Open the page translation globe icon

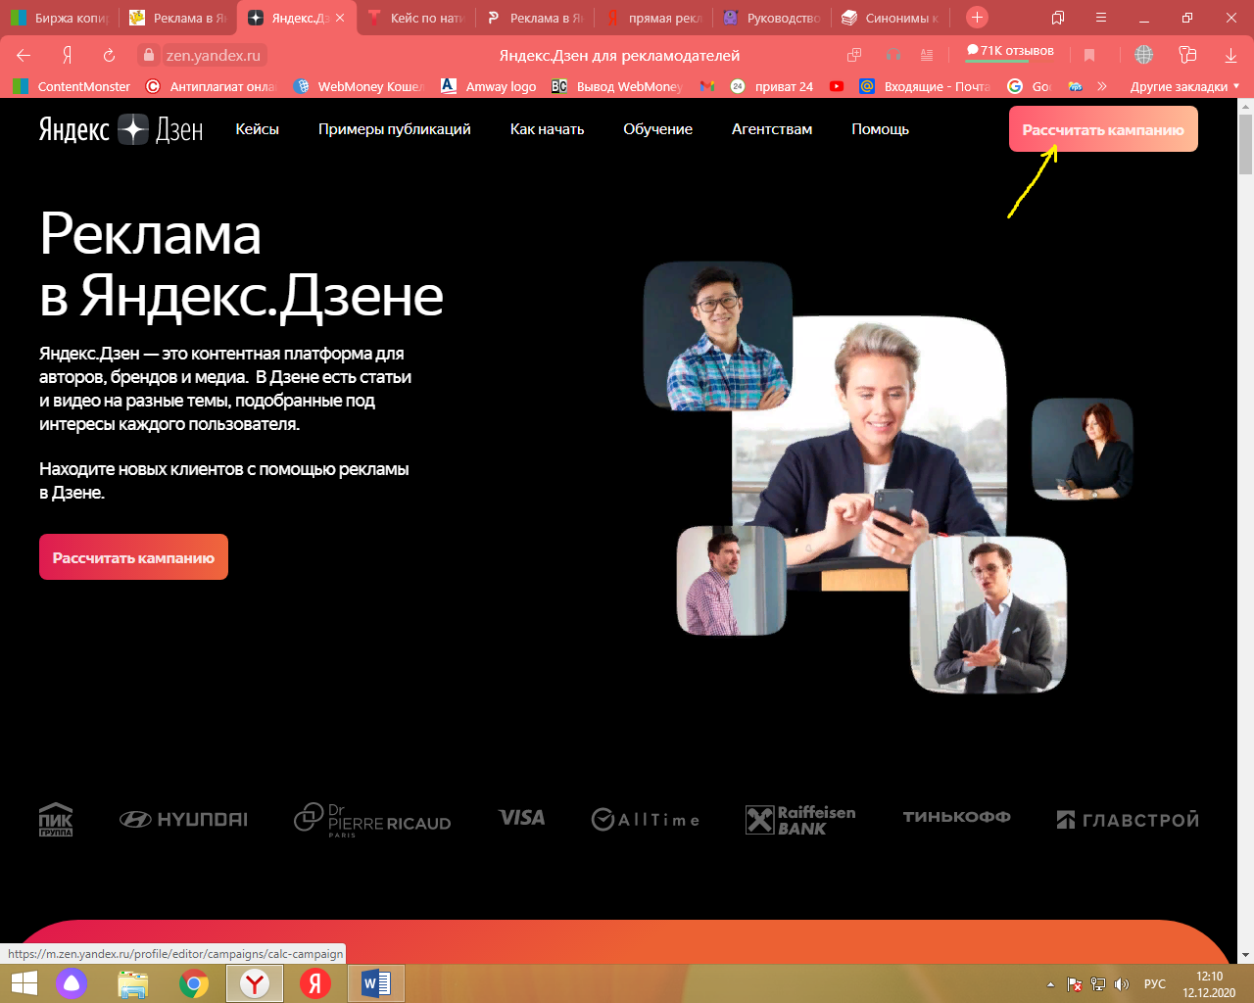click(1143, 56)
